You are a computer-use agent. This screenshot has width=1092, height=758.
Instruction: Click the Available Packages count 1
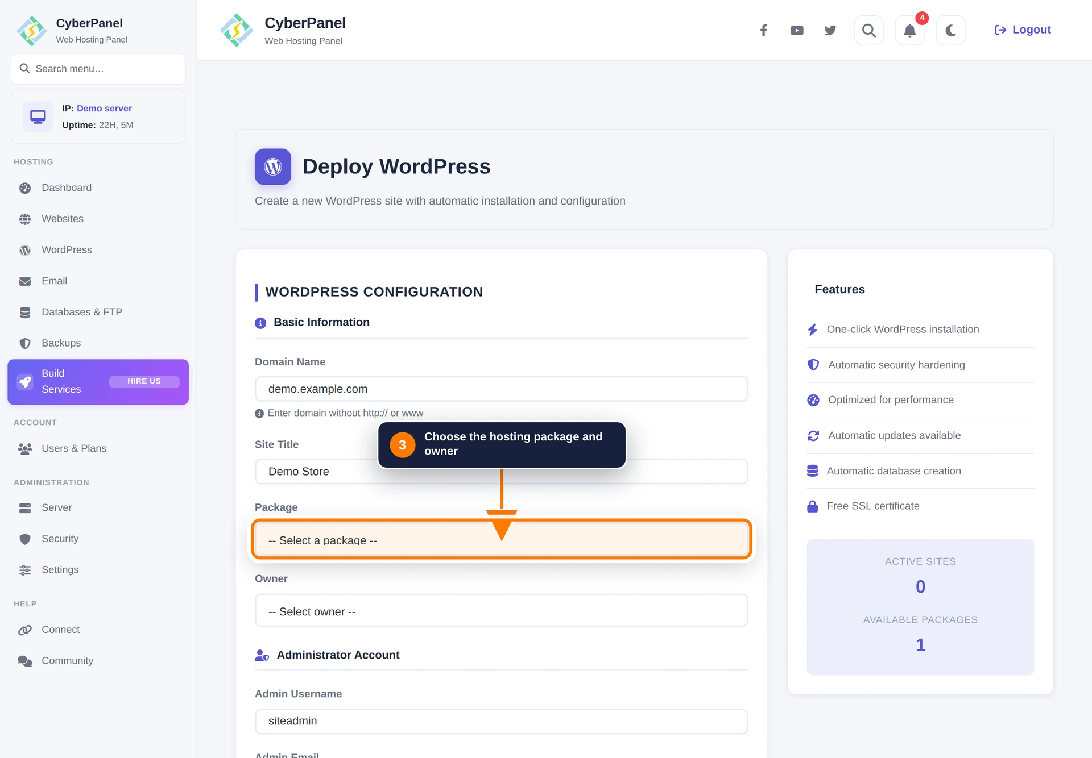click(920, 645)
